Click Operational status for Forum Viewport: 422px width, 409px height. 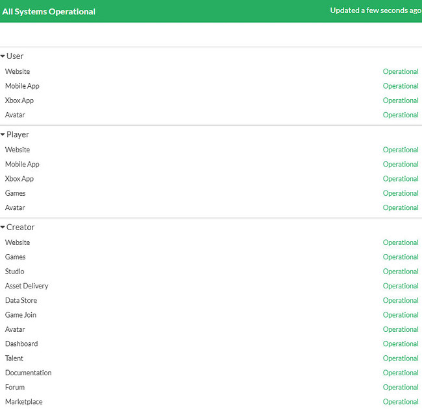coord(401,388)
